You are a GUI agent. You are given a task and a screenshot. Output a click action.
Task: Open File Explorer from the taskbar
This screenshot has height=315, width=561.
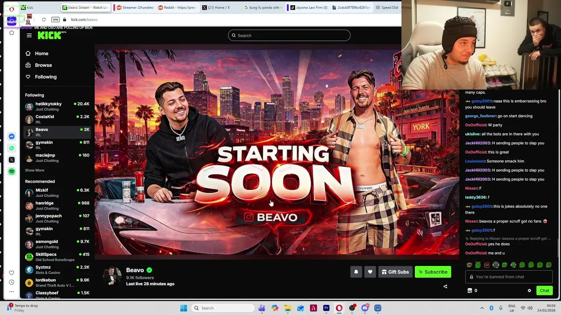[288, 308]
